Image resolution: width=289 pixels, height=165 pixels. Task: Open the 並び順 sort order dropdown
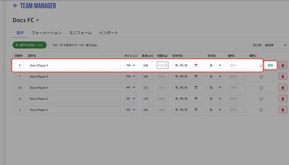click(276, 45)
